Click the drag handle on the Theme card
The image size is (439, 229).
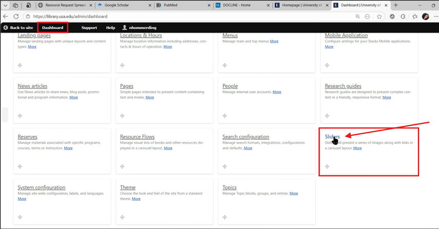[x=122, y=217]
